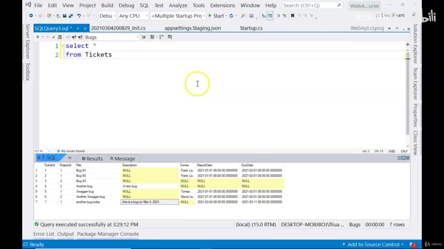
Task: Click the Live Share feedback icon
Action: 413,15
